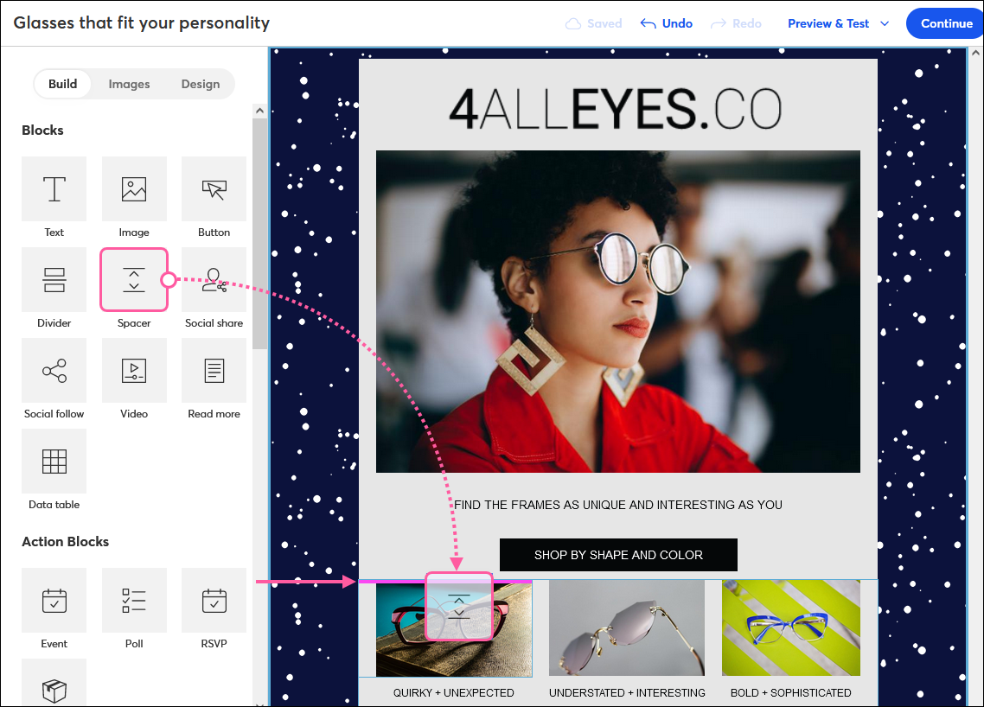Click the blocks panel scroll up arrow
This screenshot has height=707, width=984.
(x=259, y=111)
